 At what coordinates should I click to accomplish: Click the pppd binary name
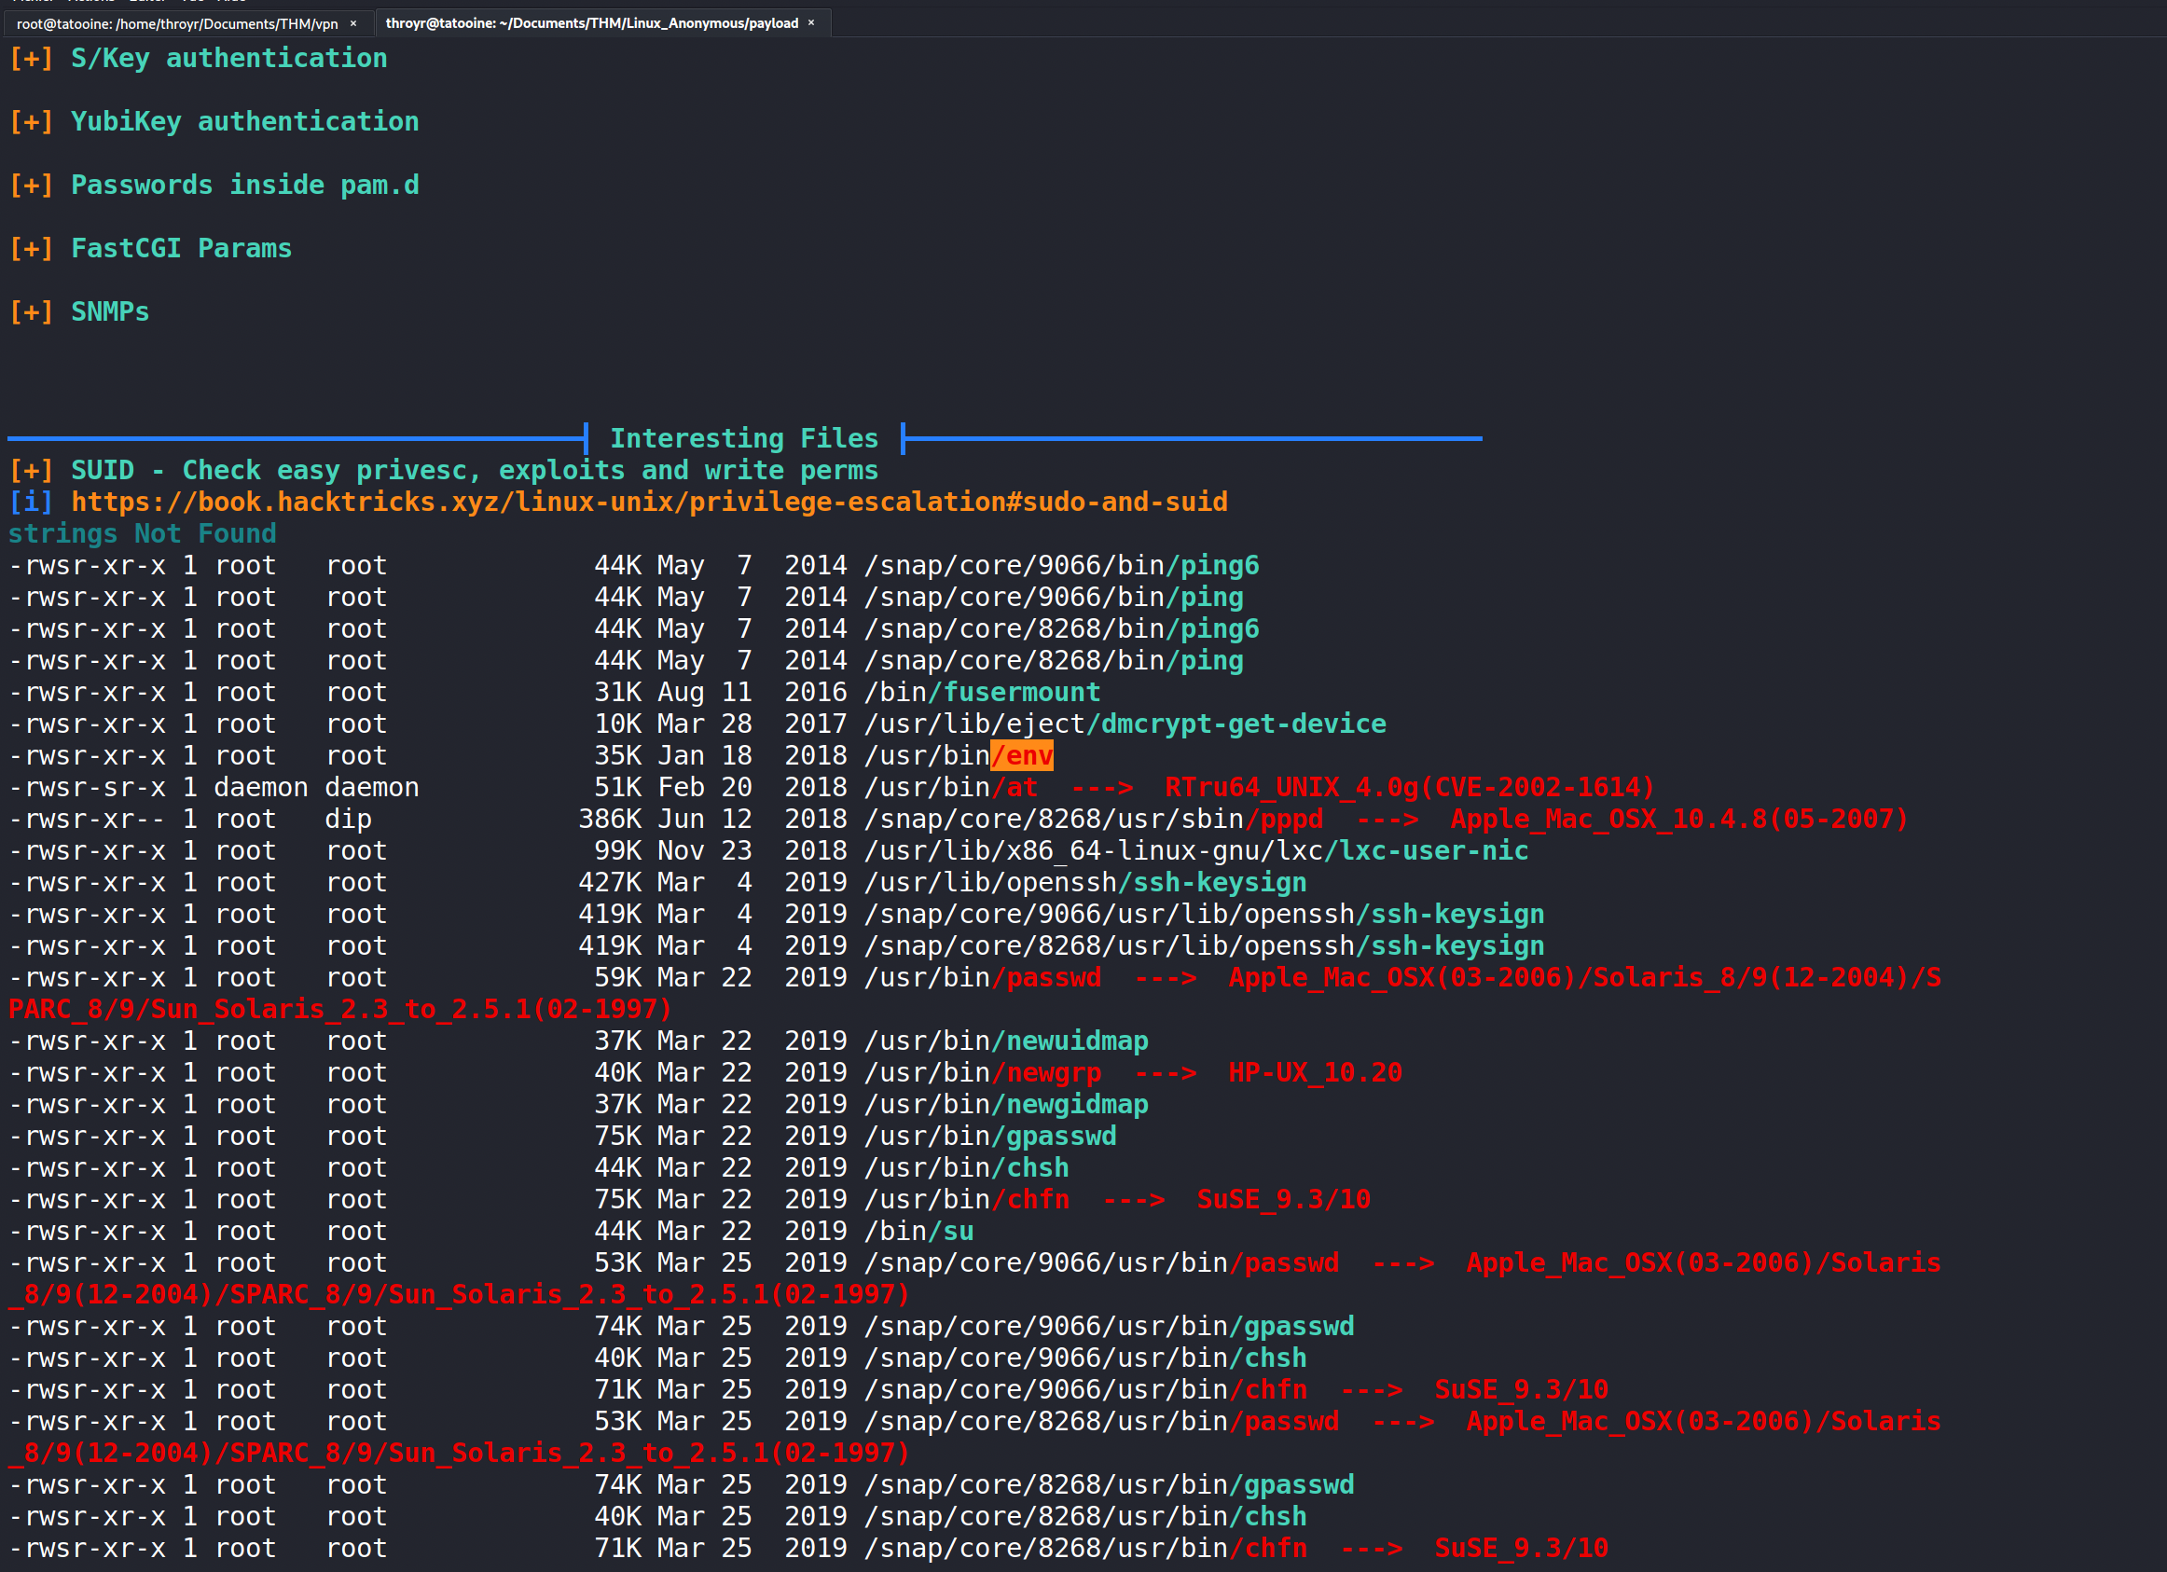pos(1284,819)
